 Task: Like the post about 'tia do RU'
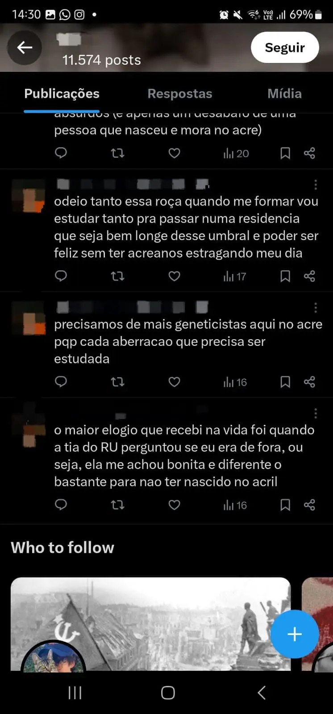(174, 505)
